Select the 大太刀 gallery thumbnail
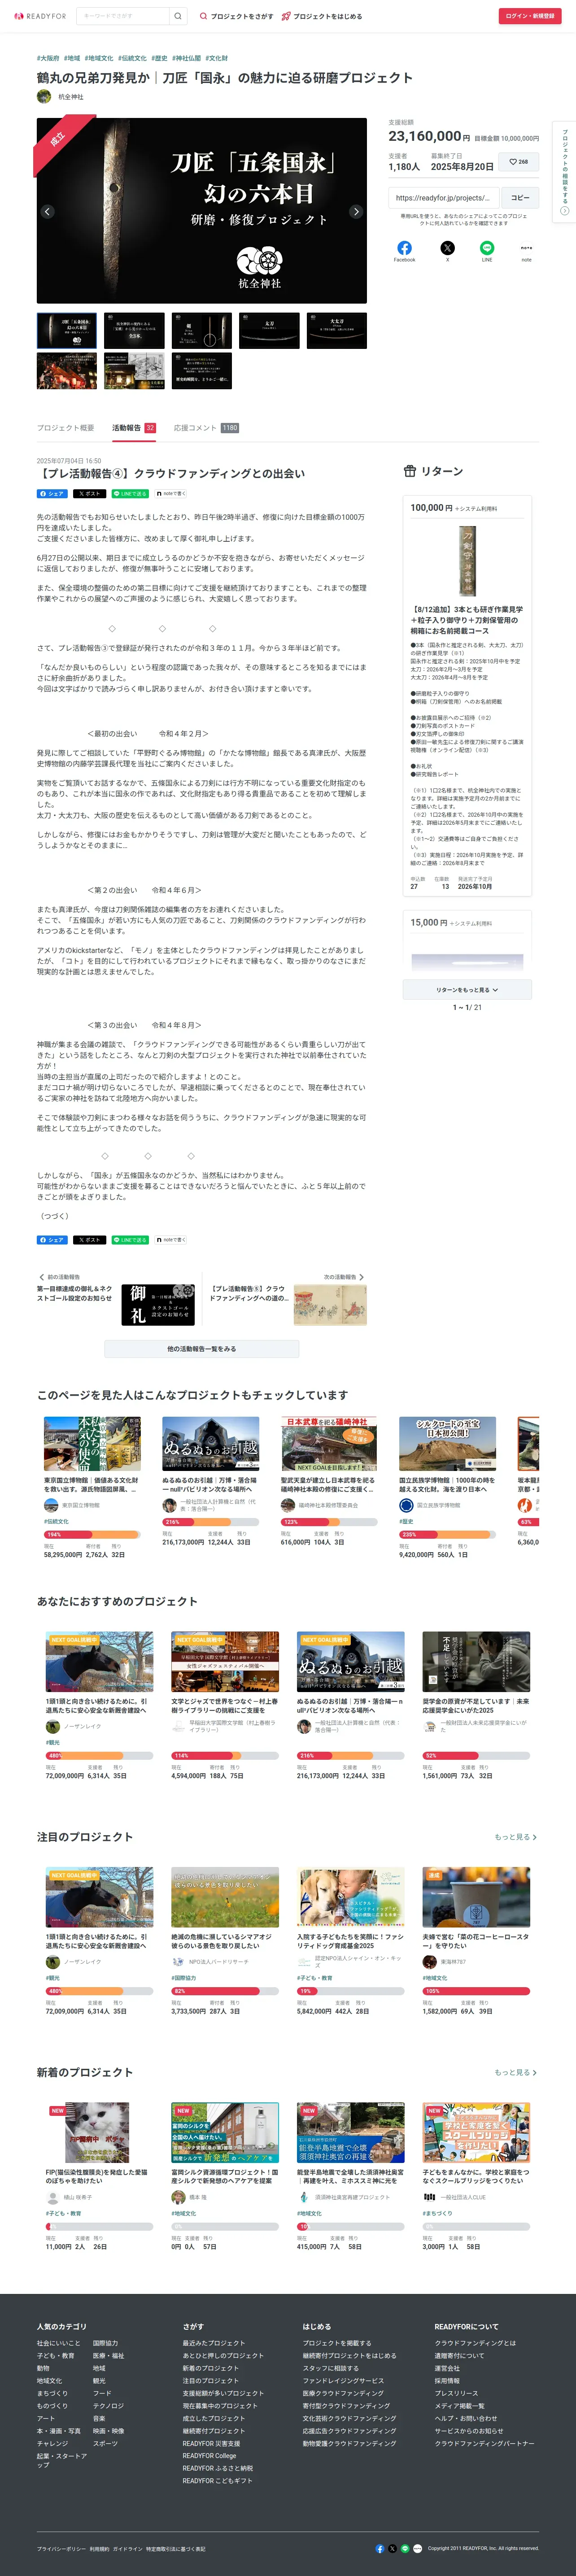 336,330
